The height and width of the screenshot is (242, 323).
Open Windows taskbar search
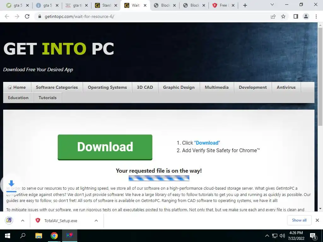point(23,236)
